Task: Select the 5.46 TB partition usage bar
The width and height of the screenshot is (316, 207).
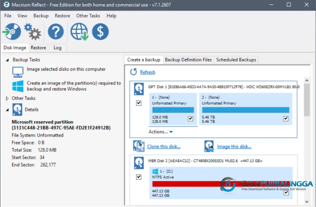Action: [x=246, y=110]
